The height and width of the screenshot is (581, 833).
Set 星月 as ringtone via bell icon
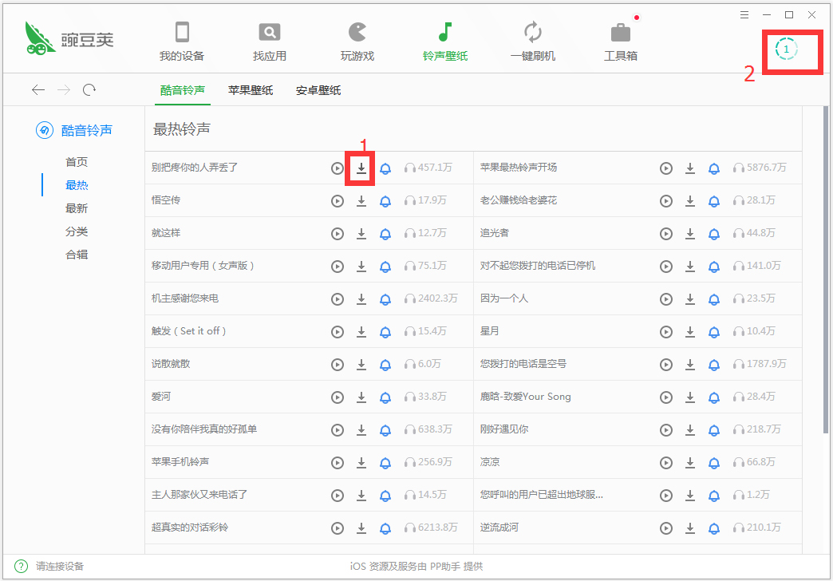(x=714, y=331)
